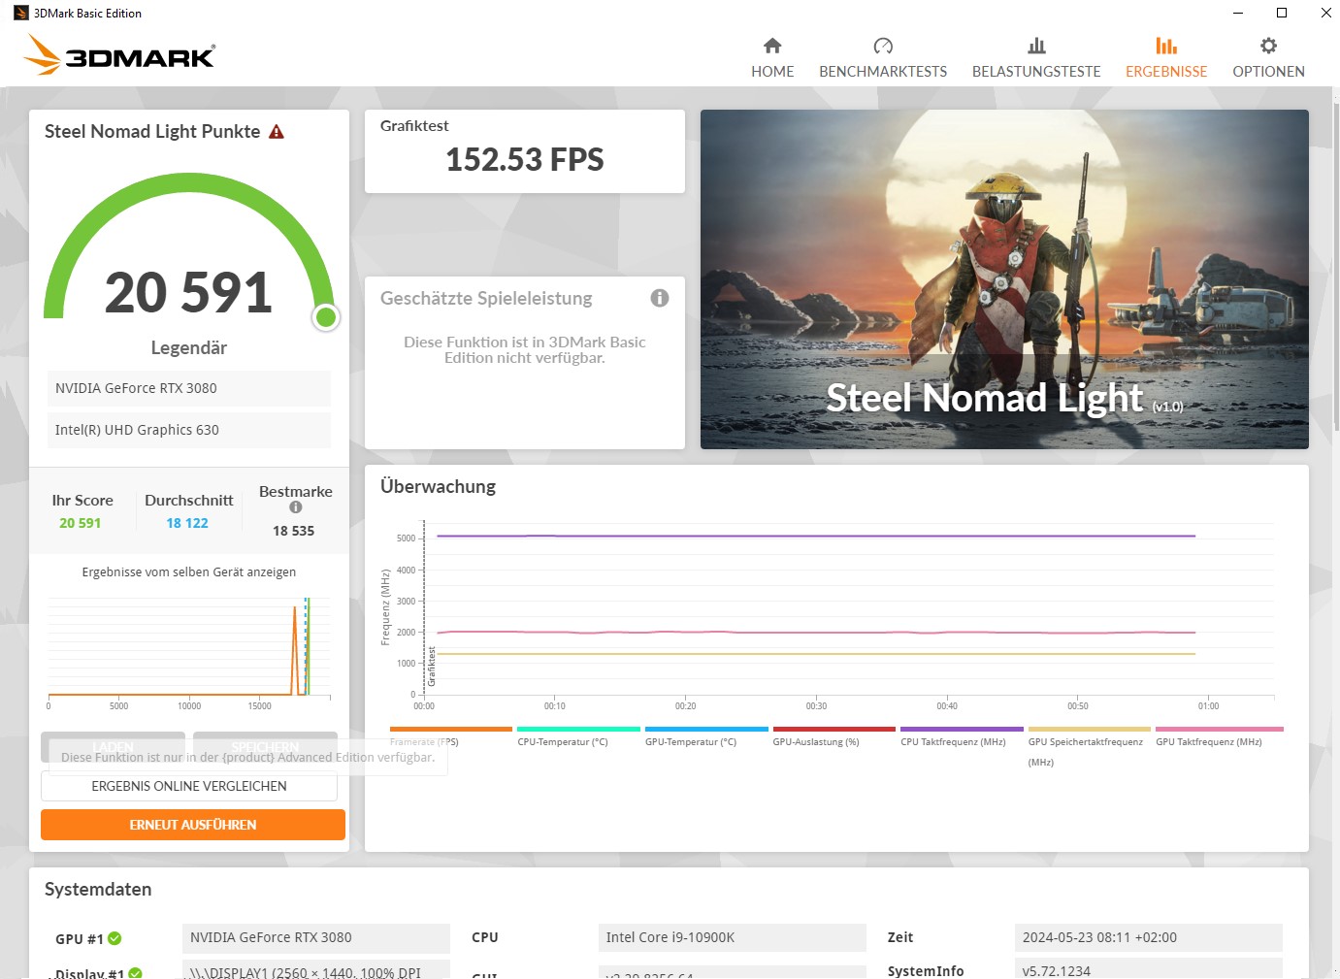Viewport: 1340px width, 979px height.
Task: Click the Steel Nomad Light preview image
Action: point(1004,279)
